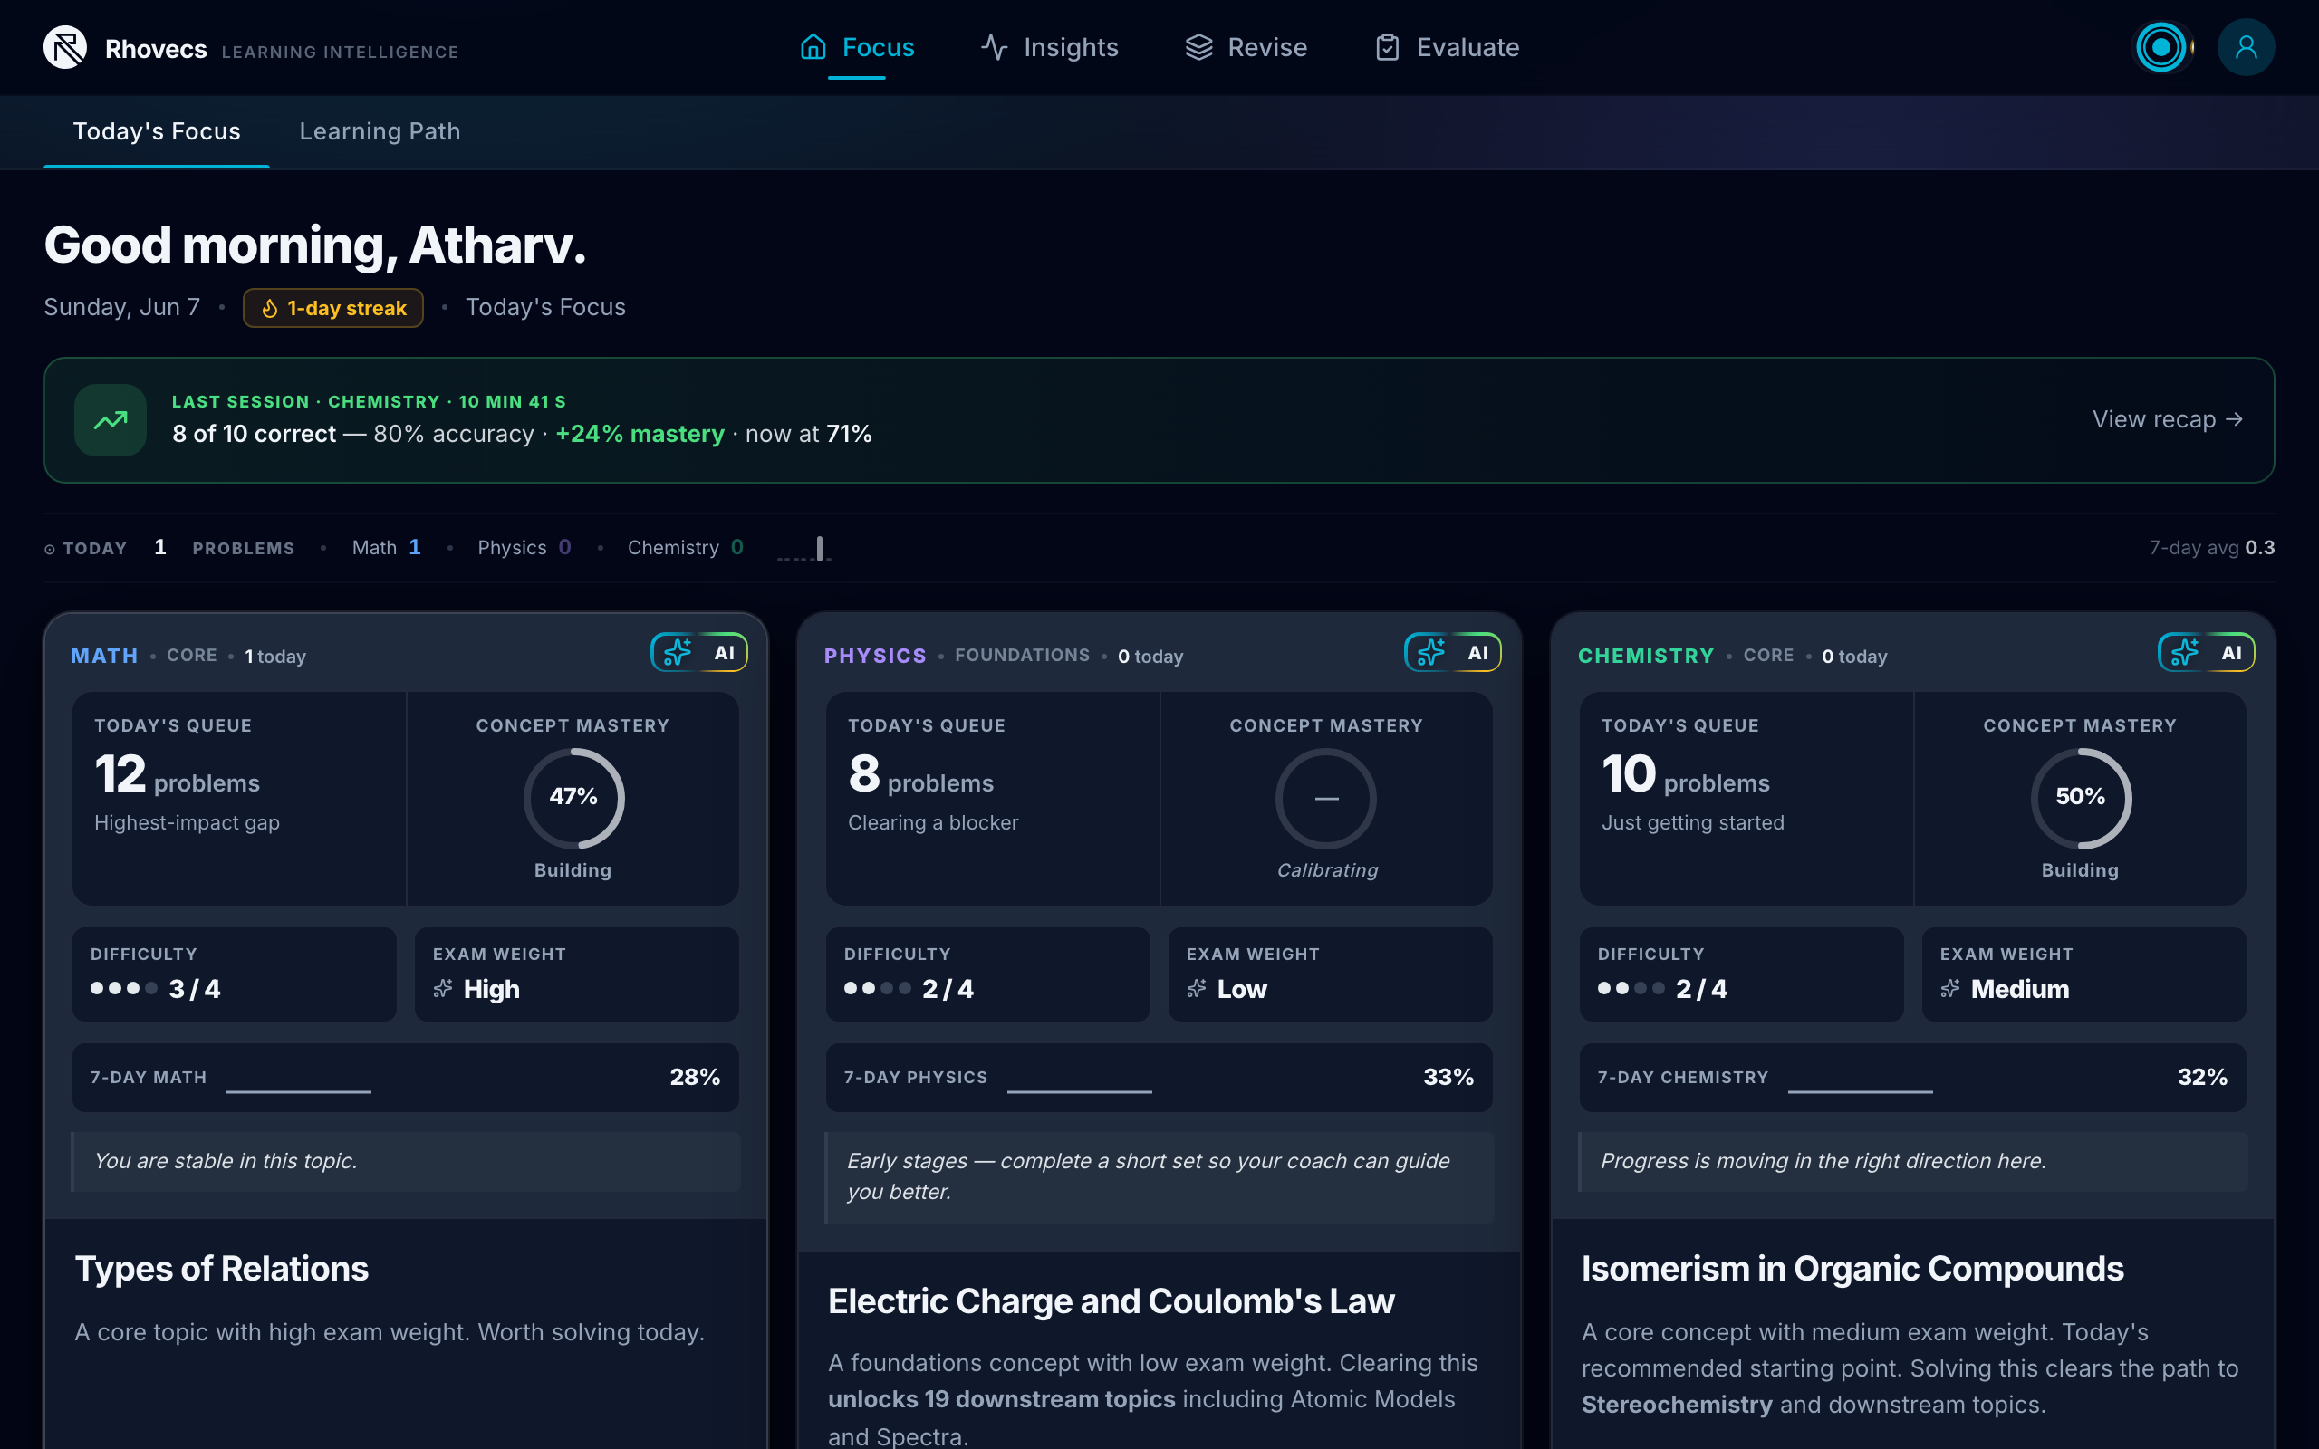Click the 50% Chemistry concept mastery ring
This screenshot has width=2319, height=1449.
(2081, 797)
